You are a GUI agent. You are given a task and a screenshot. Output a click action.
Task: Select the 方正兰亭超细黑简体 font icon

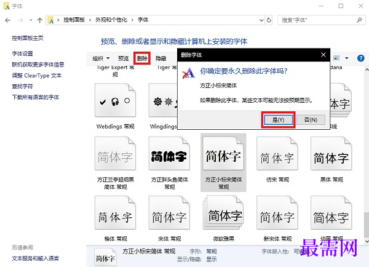[x=116, y=154]
